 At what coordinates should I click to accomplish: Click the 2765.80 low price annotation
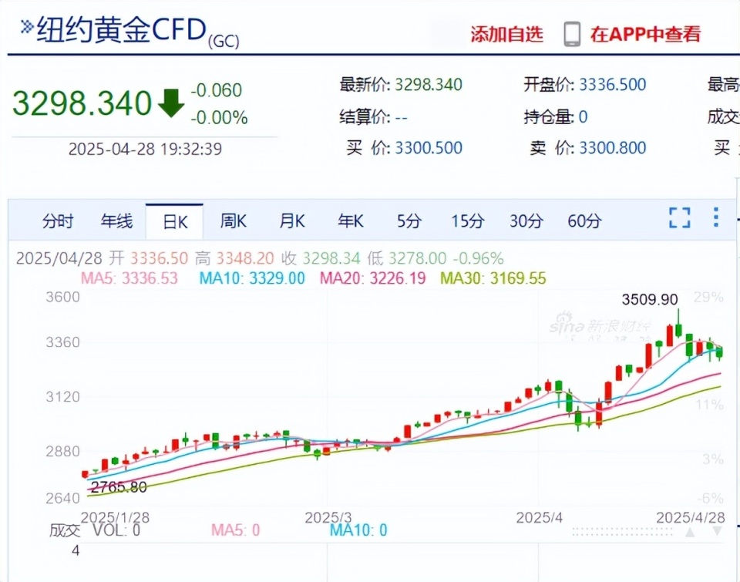pos(119,486)
